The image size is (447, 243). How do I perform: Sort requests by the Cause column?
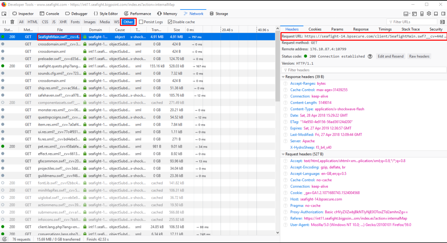click(x=120, y=30)
